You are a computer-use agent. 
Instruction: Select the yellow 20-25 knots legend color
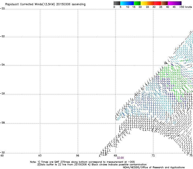pyautogui.click(x=144, y=3)
